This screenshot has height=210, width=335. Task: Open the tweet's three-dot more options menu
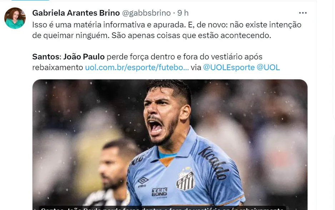pos(303,13)
